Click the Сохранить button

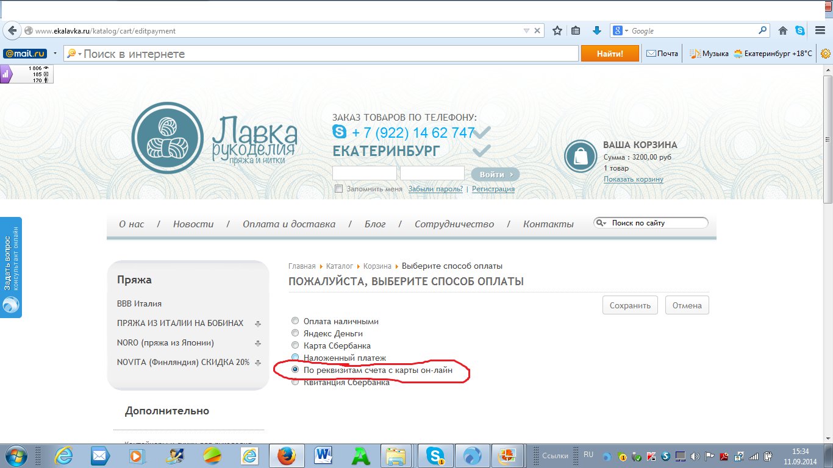click(x=630, y=305)
